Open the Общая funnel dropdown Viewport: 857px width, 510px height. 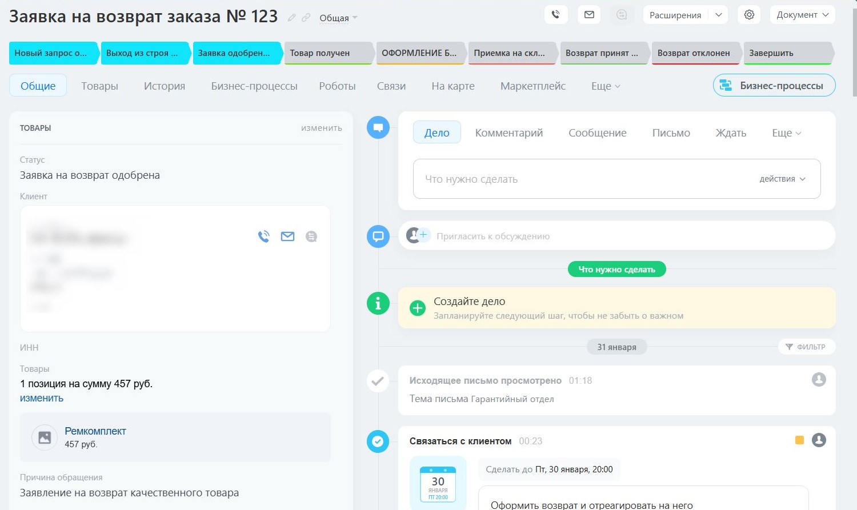click(x=338, y=18)
